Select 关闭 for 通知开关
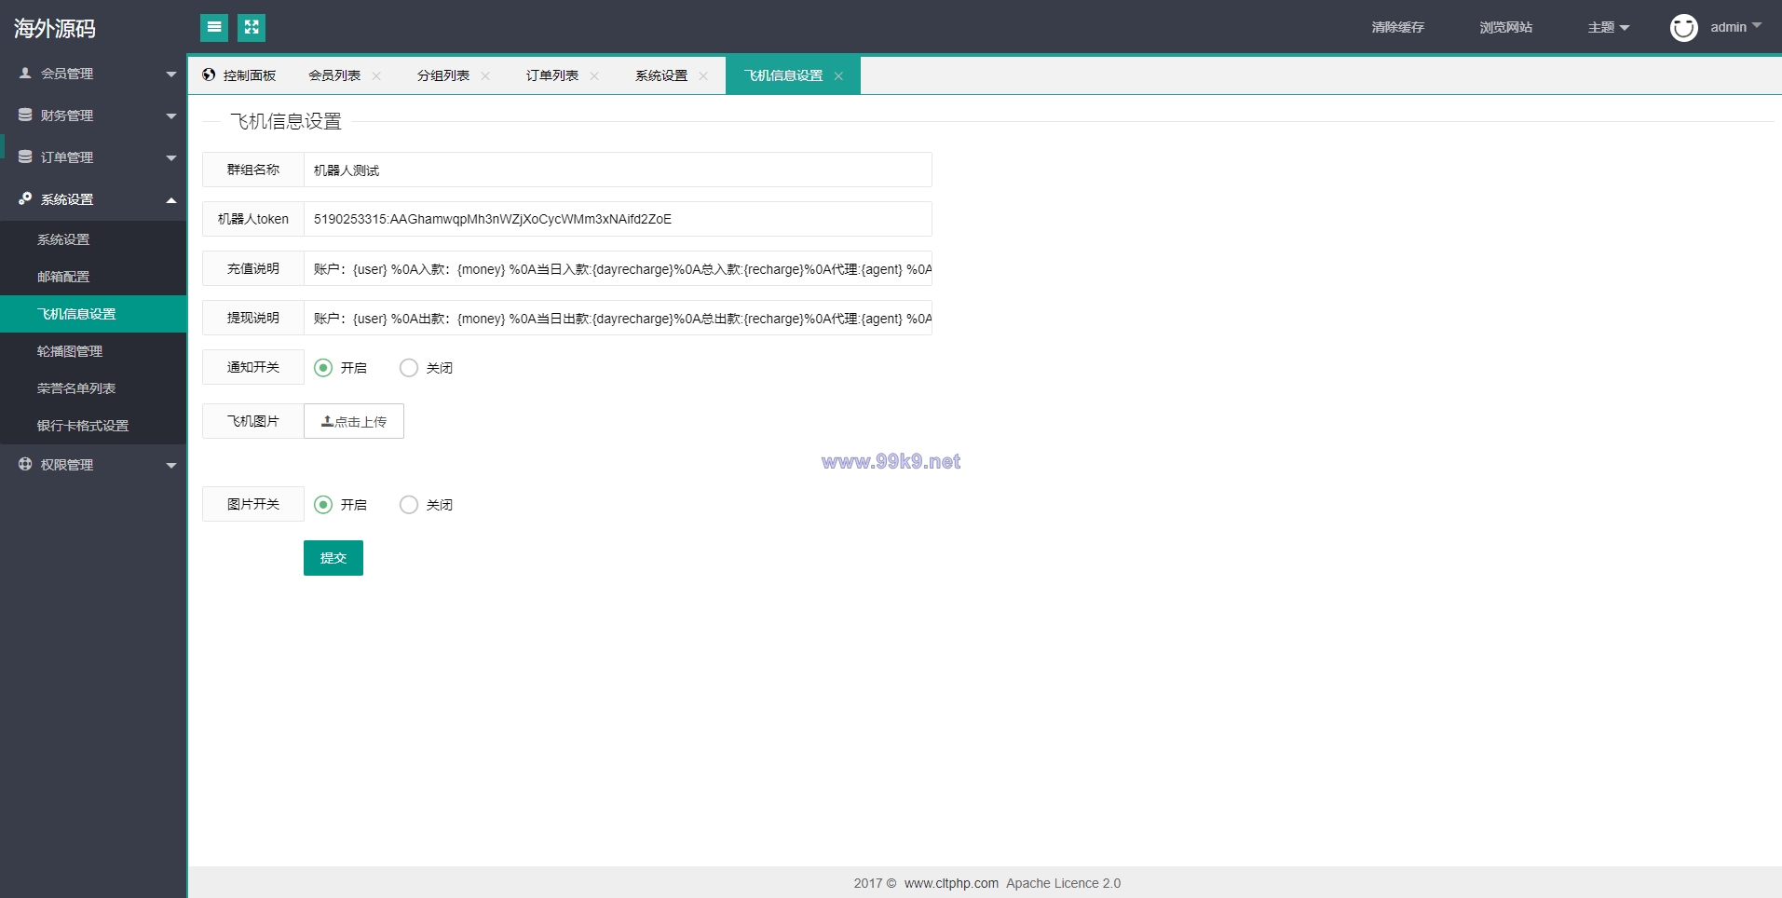The height and width of the screenshot is (898, 1782). coord(409,368)
